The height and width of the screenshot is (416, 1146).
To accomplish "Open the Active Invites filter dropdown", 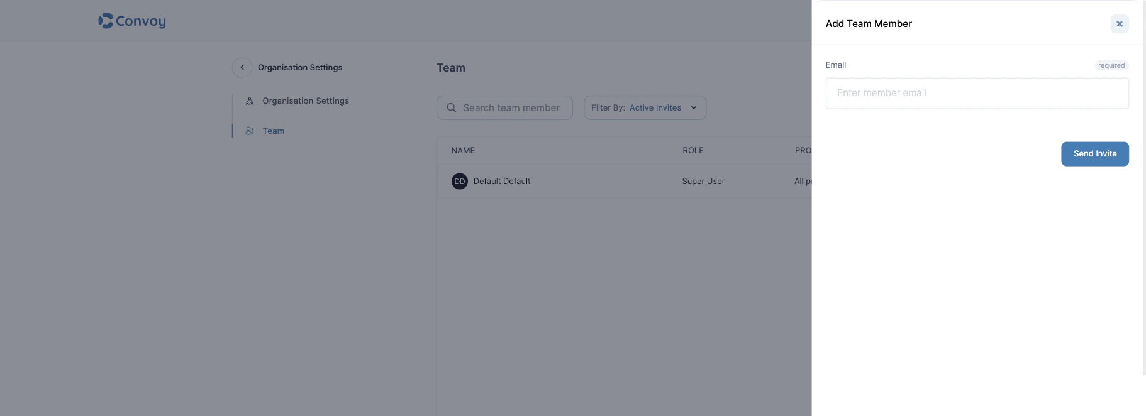I will pos(655,107).
